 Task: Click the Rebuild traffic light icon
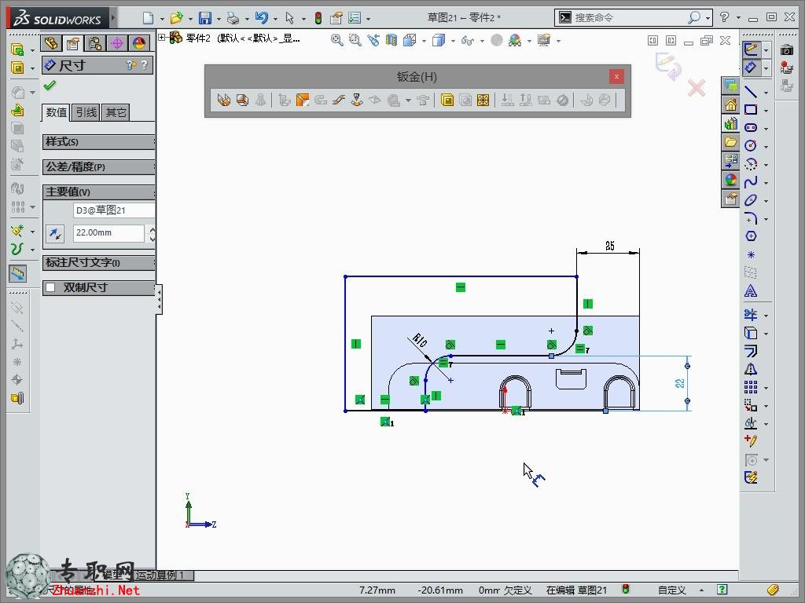318,19
